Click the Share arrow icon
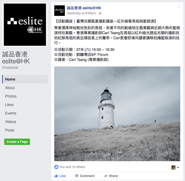 pyautogui.click(x=106, y=176)
